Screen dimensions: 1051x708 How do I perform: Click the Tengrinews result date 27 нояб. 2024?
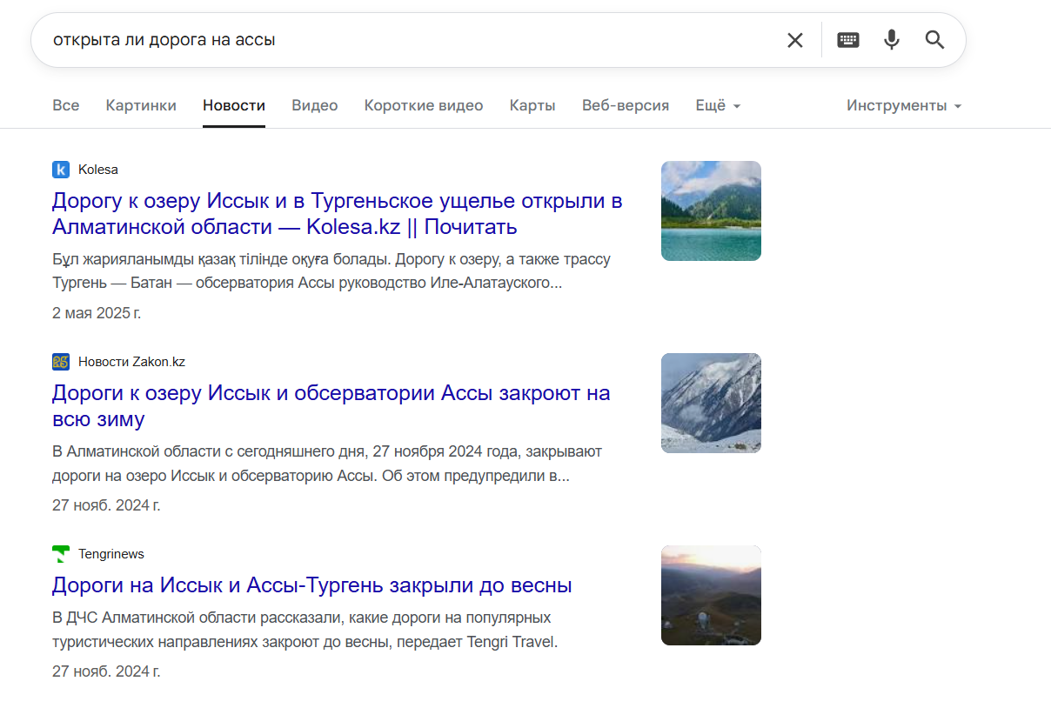click(106, 671)
